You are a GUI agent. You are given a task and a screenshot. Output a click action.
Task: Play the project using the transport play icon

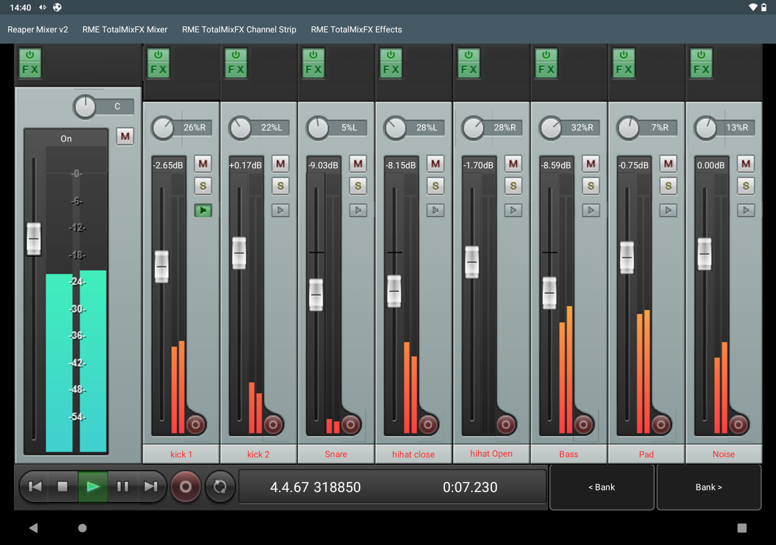pos(93,487)
